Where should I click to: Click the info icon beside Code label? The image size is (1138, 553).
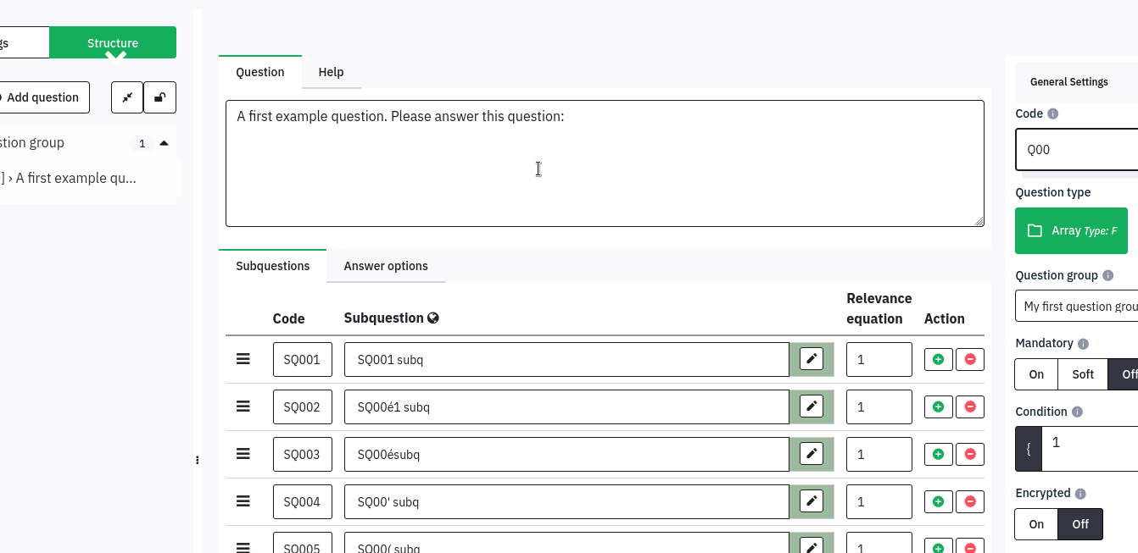click(x=1053, y=113)
